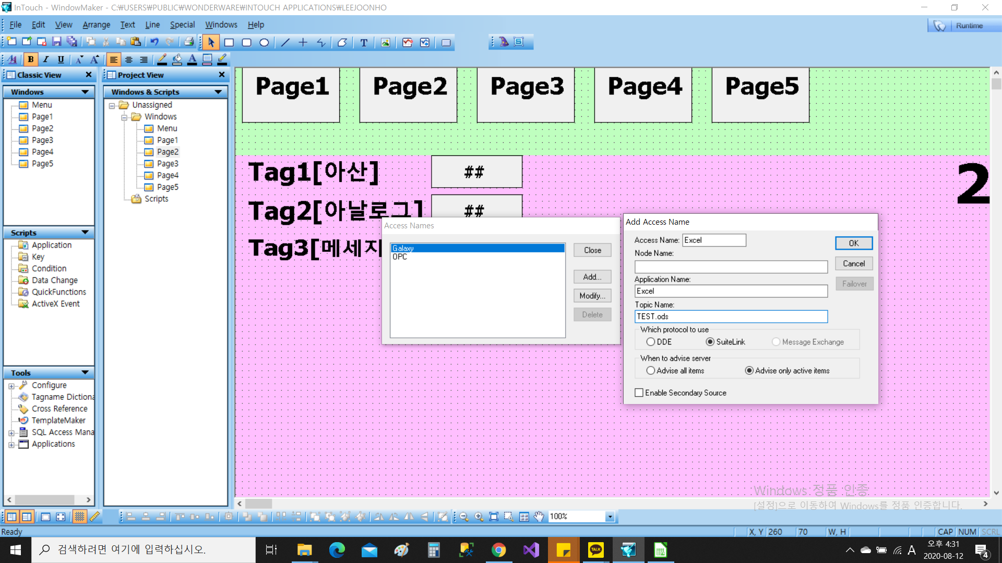
Task: Enable Secondary Source checkbox
Action: tap(639, 393)
